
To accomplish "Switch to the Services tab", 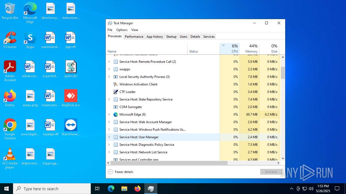I will click(209, 37).
